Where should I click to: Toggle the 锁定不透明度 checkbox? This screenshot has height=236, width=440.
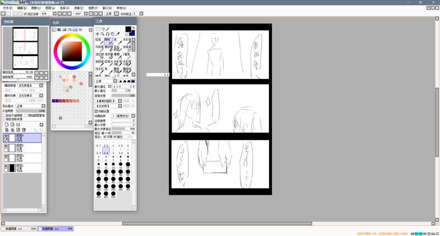[x=4, y=115]
